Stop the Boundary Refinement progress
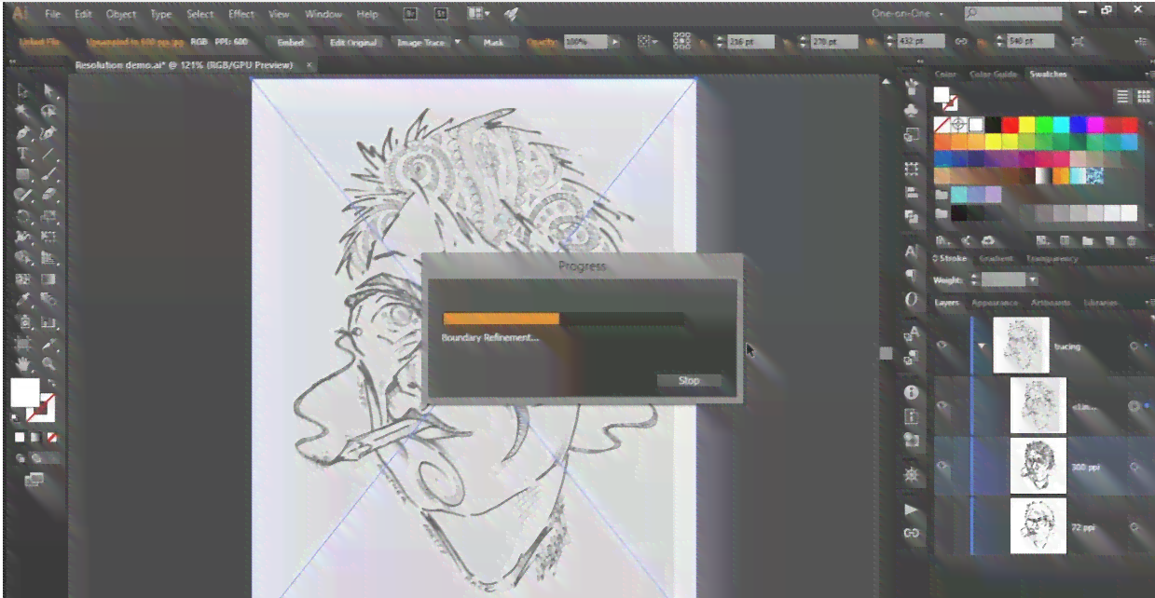The height and width of the screenshot is (598, 1155). [x=689, y=380]
